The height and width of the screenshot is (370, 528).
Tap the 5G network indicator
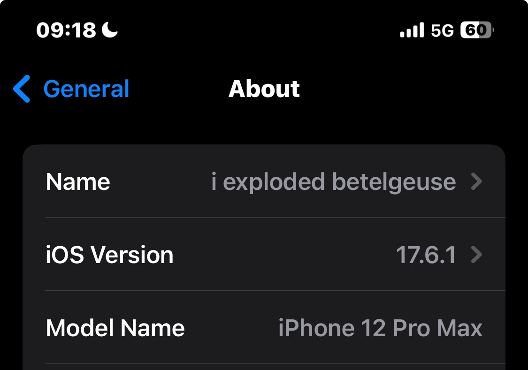pyautogui.click(x=442, y=30)
